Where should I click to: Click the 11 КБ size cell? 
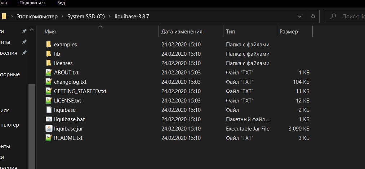303,91
